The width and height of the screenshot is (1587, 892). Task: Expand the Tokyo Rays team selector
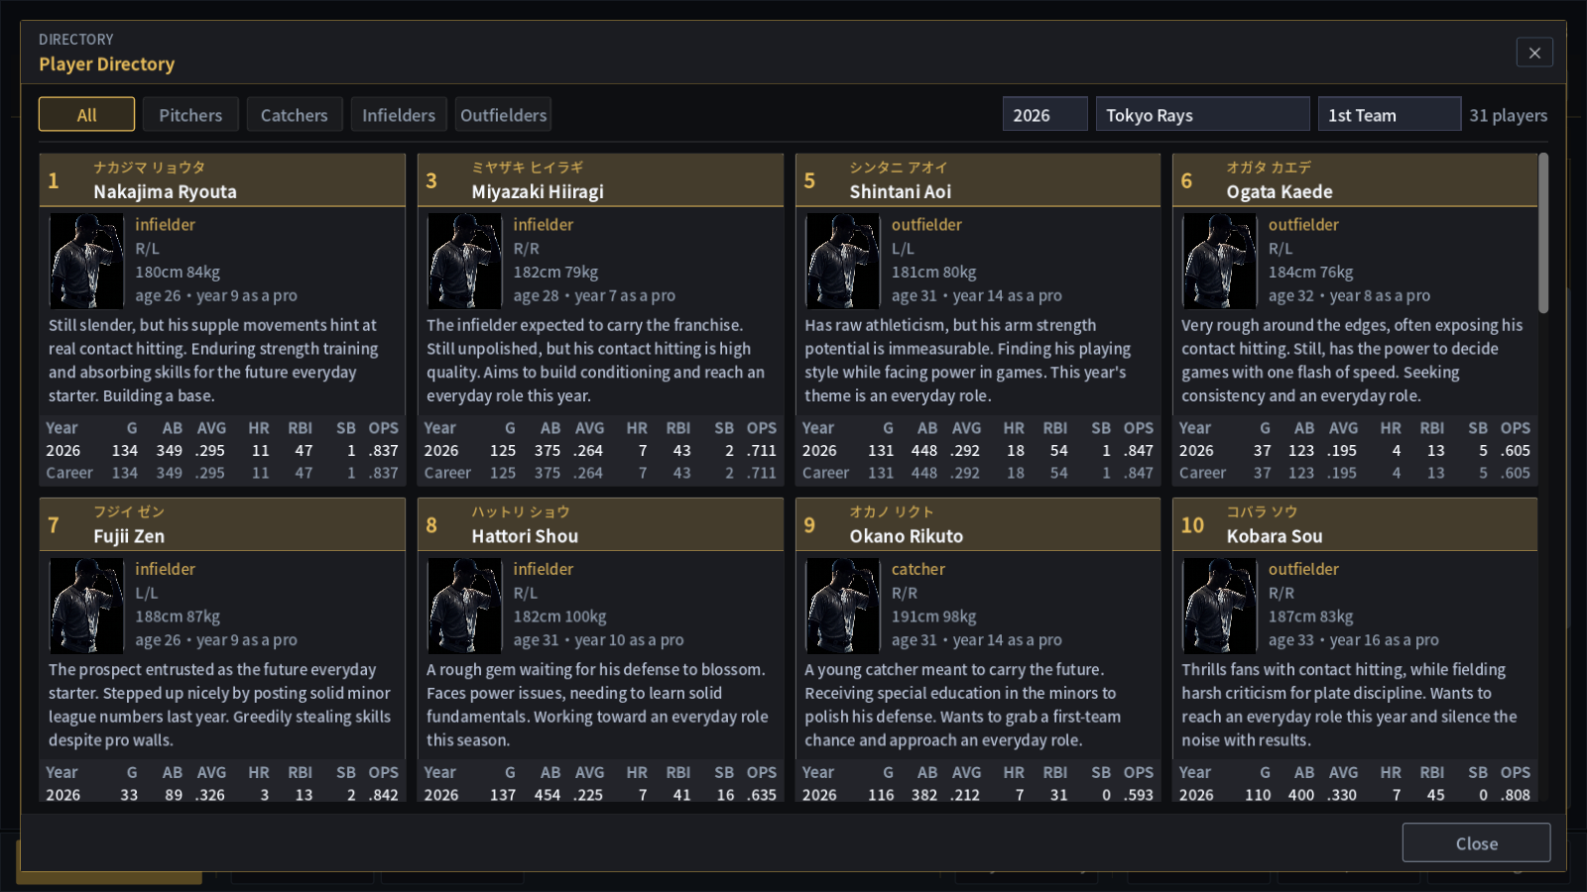click(x=1202, y=115)
